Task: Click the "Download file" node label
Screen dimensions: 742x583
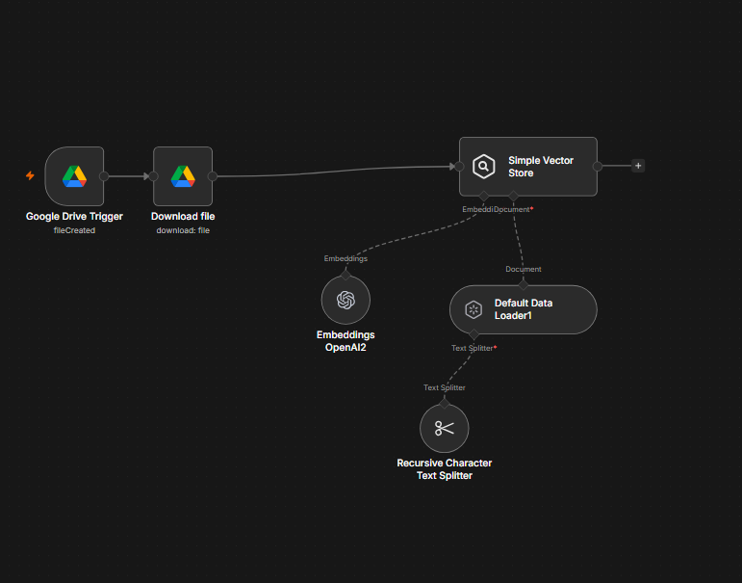Action: [x=183, y=216]
